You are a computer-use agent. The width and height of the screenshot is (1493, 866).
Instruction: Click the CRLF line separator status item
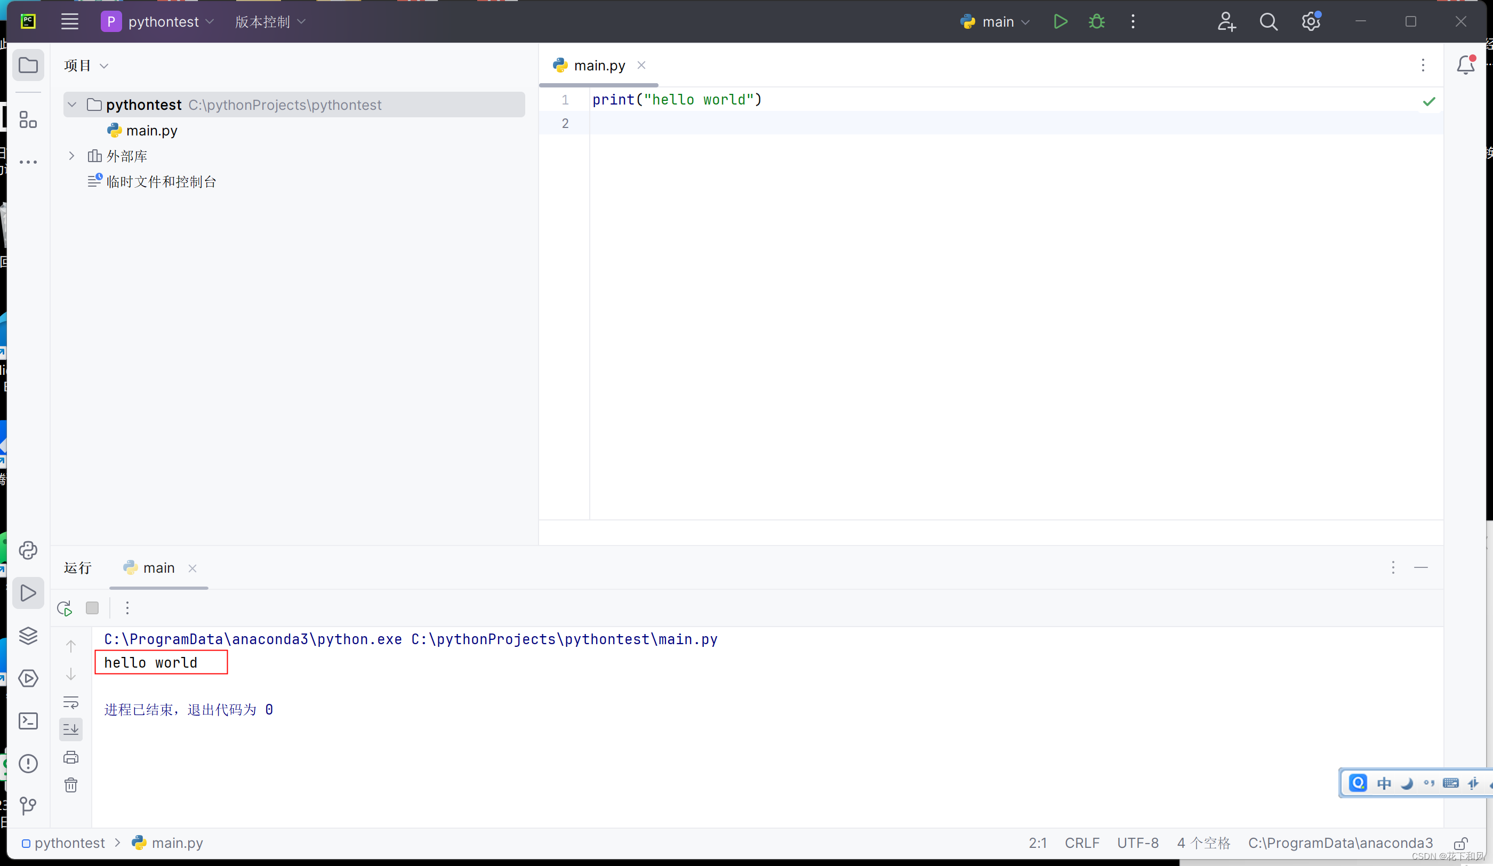[x=1081, y=843]
